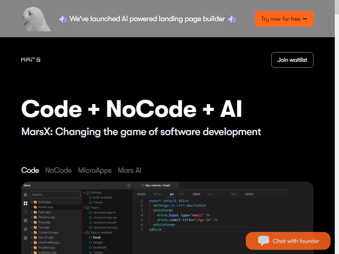Click the Sign in methods folder icon
The height and width of the screenshot is (254, 339).
[88, 232]
